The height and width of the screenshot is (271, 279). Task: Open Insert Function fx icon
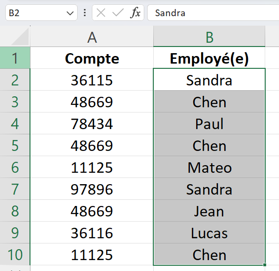135,13
